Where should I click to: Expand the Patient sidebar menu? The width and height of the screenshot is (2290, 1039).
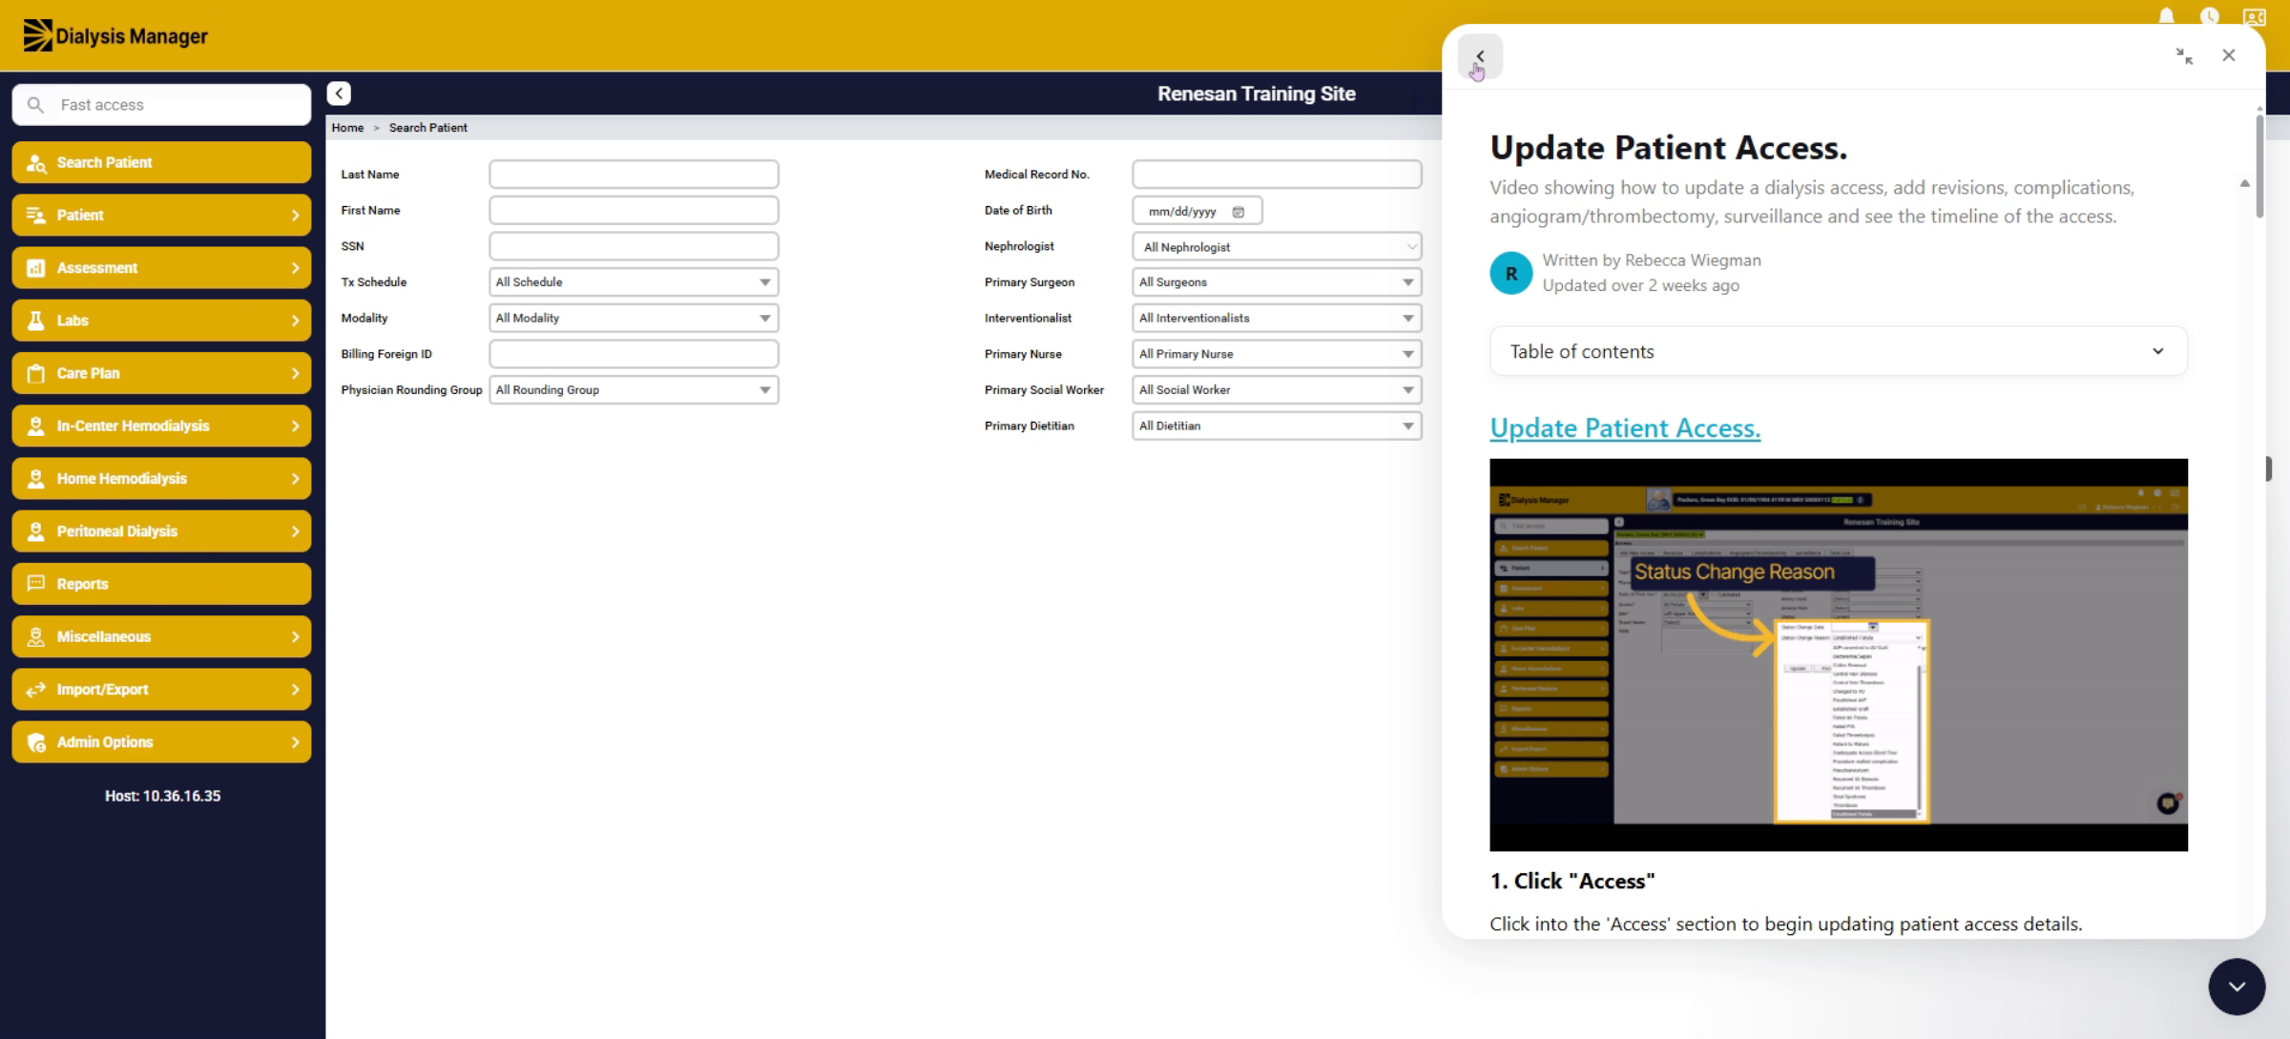click(161, 215)
